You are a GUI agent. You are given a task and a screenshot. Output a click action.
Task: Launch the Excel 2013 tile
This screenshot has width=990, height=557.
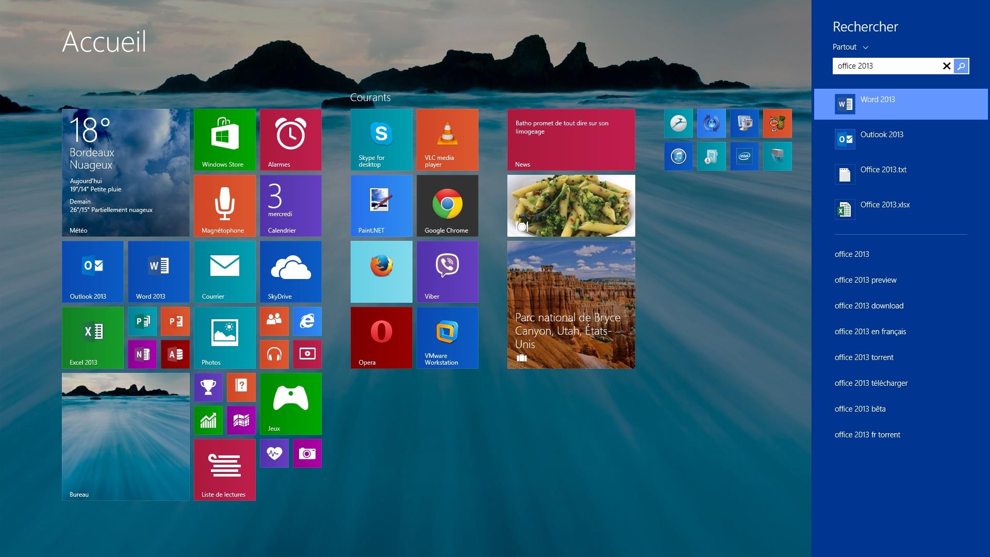coord(93,338)
